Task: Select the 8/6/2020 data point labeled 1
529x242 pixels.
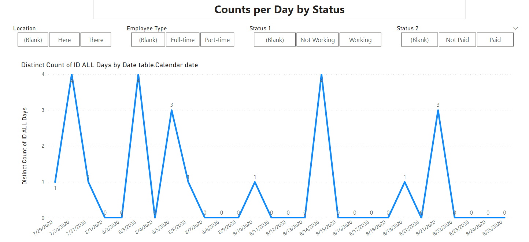Action: click(188, 182)
